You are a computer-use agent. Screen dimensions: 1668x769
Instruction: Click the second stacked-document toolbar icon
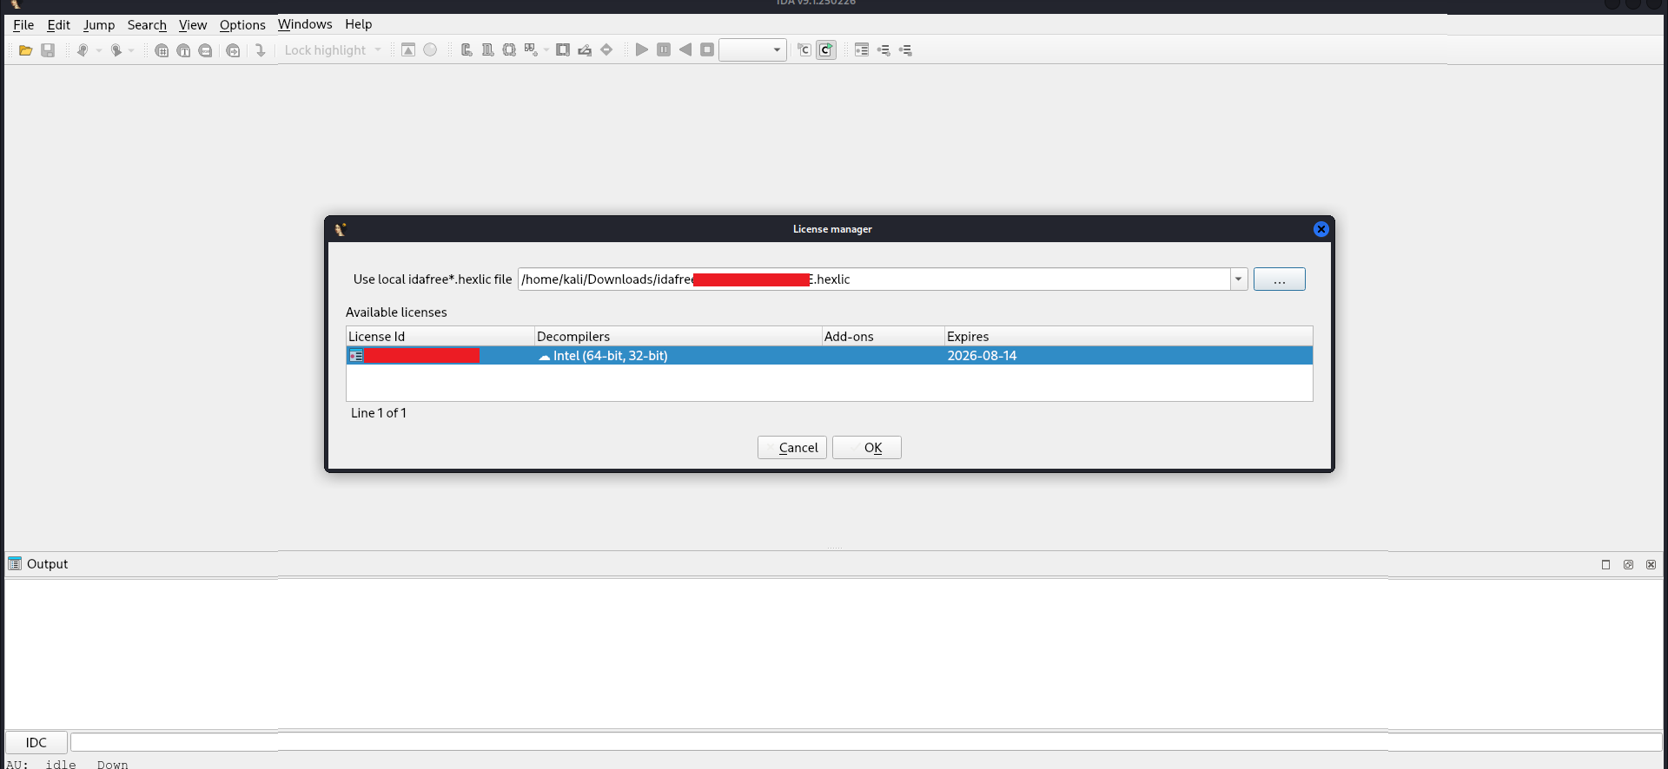pyautogui.click(x=487, y=50)
